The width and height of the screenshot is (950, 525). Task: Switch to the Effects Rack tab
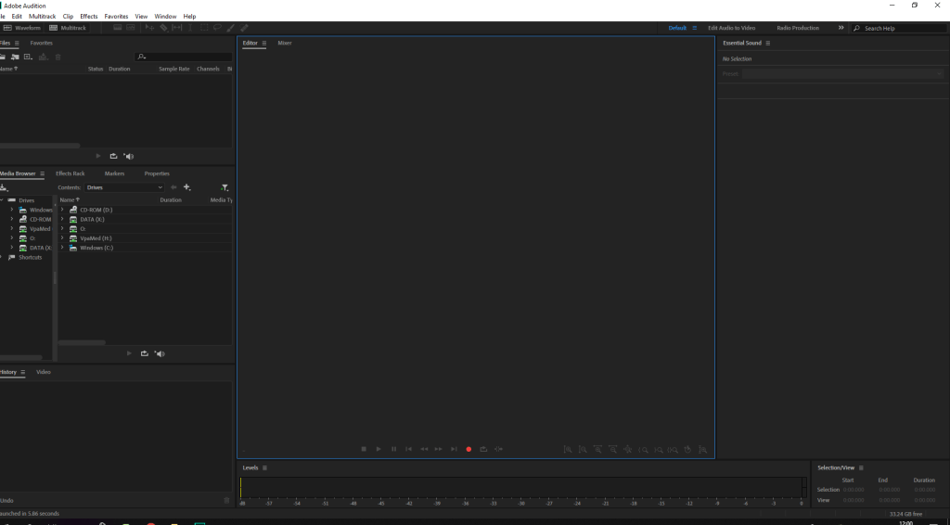(70, 173)
